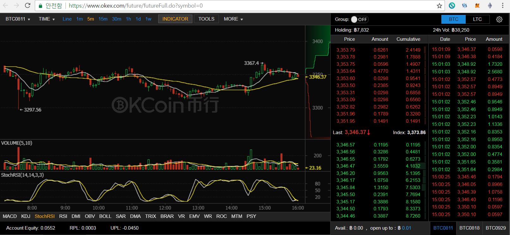This screenshot has height=235, width=510.
Task: Click Last price 3,346.37
Action: tap(355, 132)
